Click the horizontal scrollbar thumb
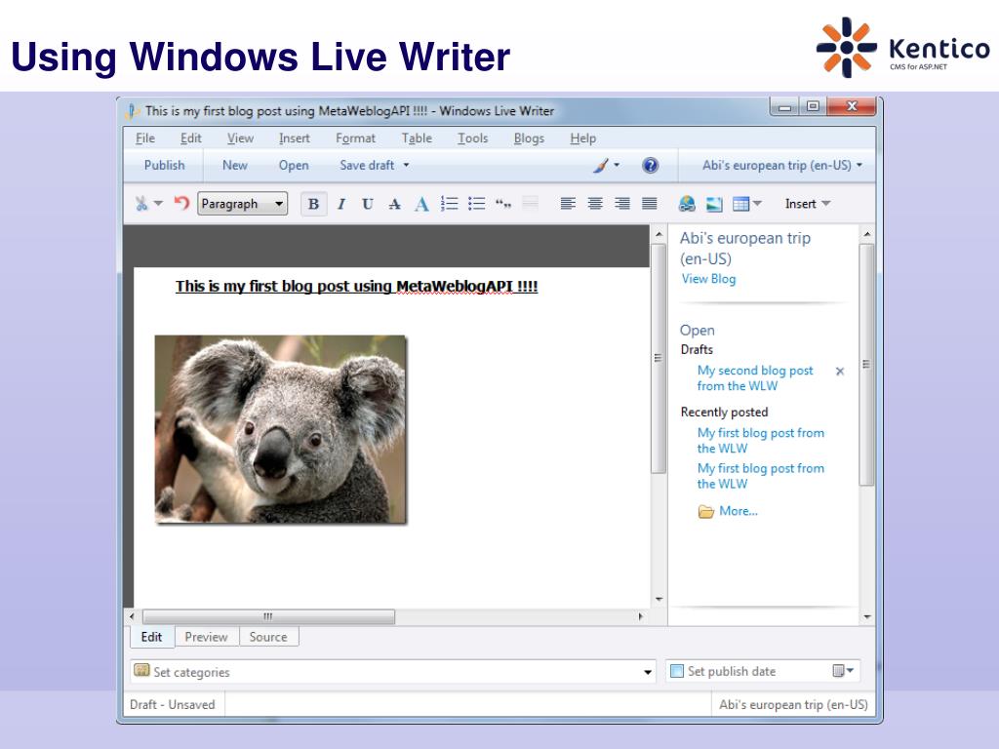This screenshot has width=999, height=749. 268,616
